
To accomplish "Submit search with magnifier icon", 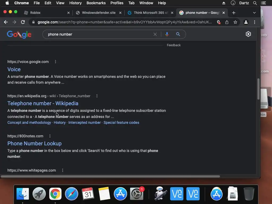I will [x=178, y=34].
